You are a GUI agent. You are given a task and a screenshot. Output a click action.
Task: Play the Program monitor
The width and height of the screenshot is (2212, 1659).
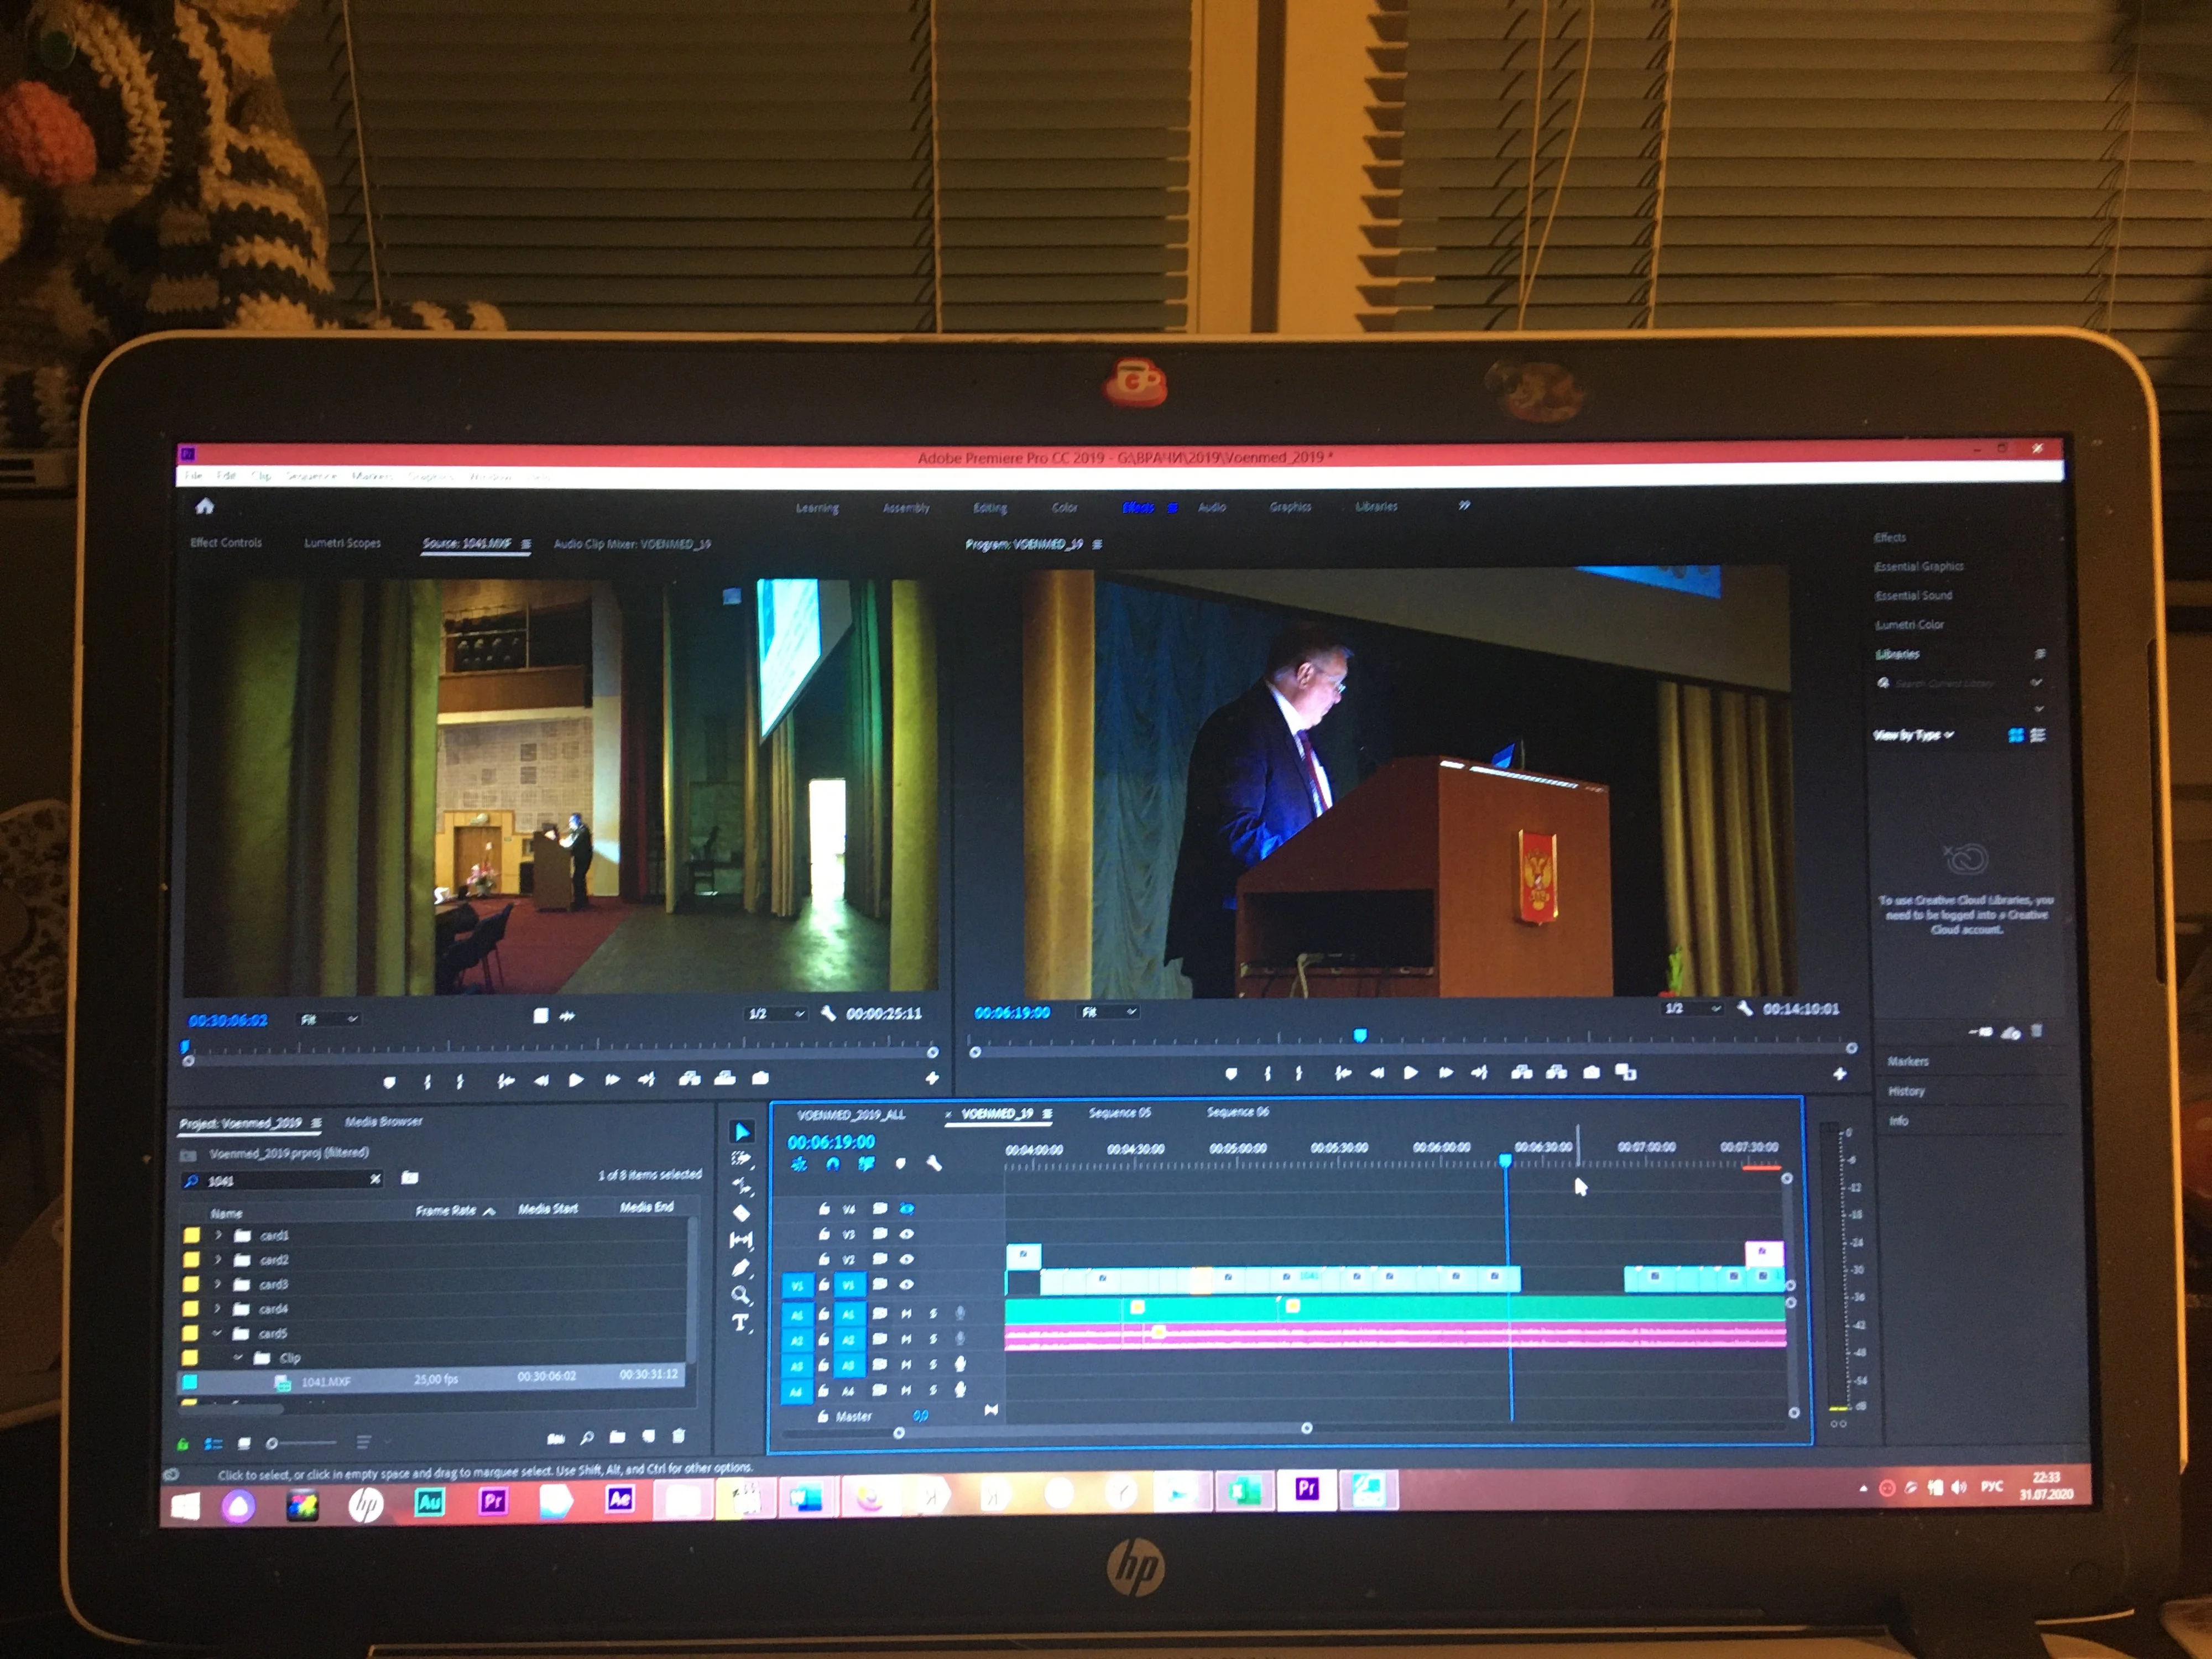(x=1410, y=1073)
